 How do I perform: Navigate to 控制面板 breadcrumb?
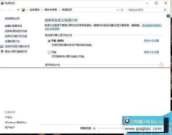(x=34, y=10)
